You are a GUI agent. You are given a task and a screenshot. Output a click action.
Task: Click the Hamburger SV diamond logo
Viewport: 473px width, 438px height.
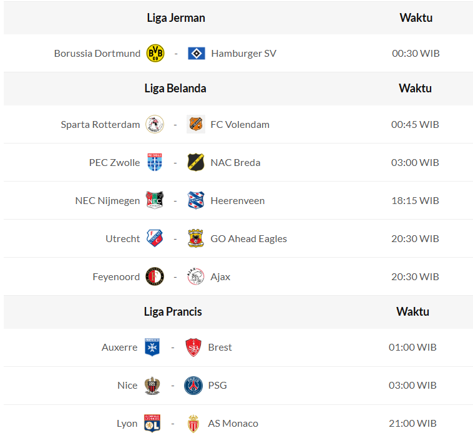click(197, 53)
